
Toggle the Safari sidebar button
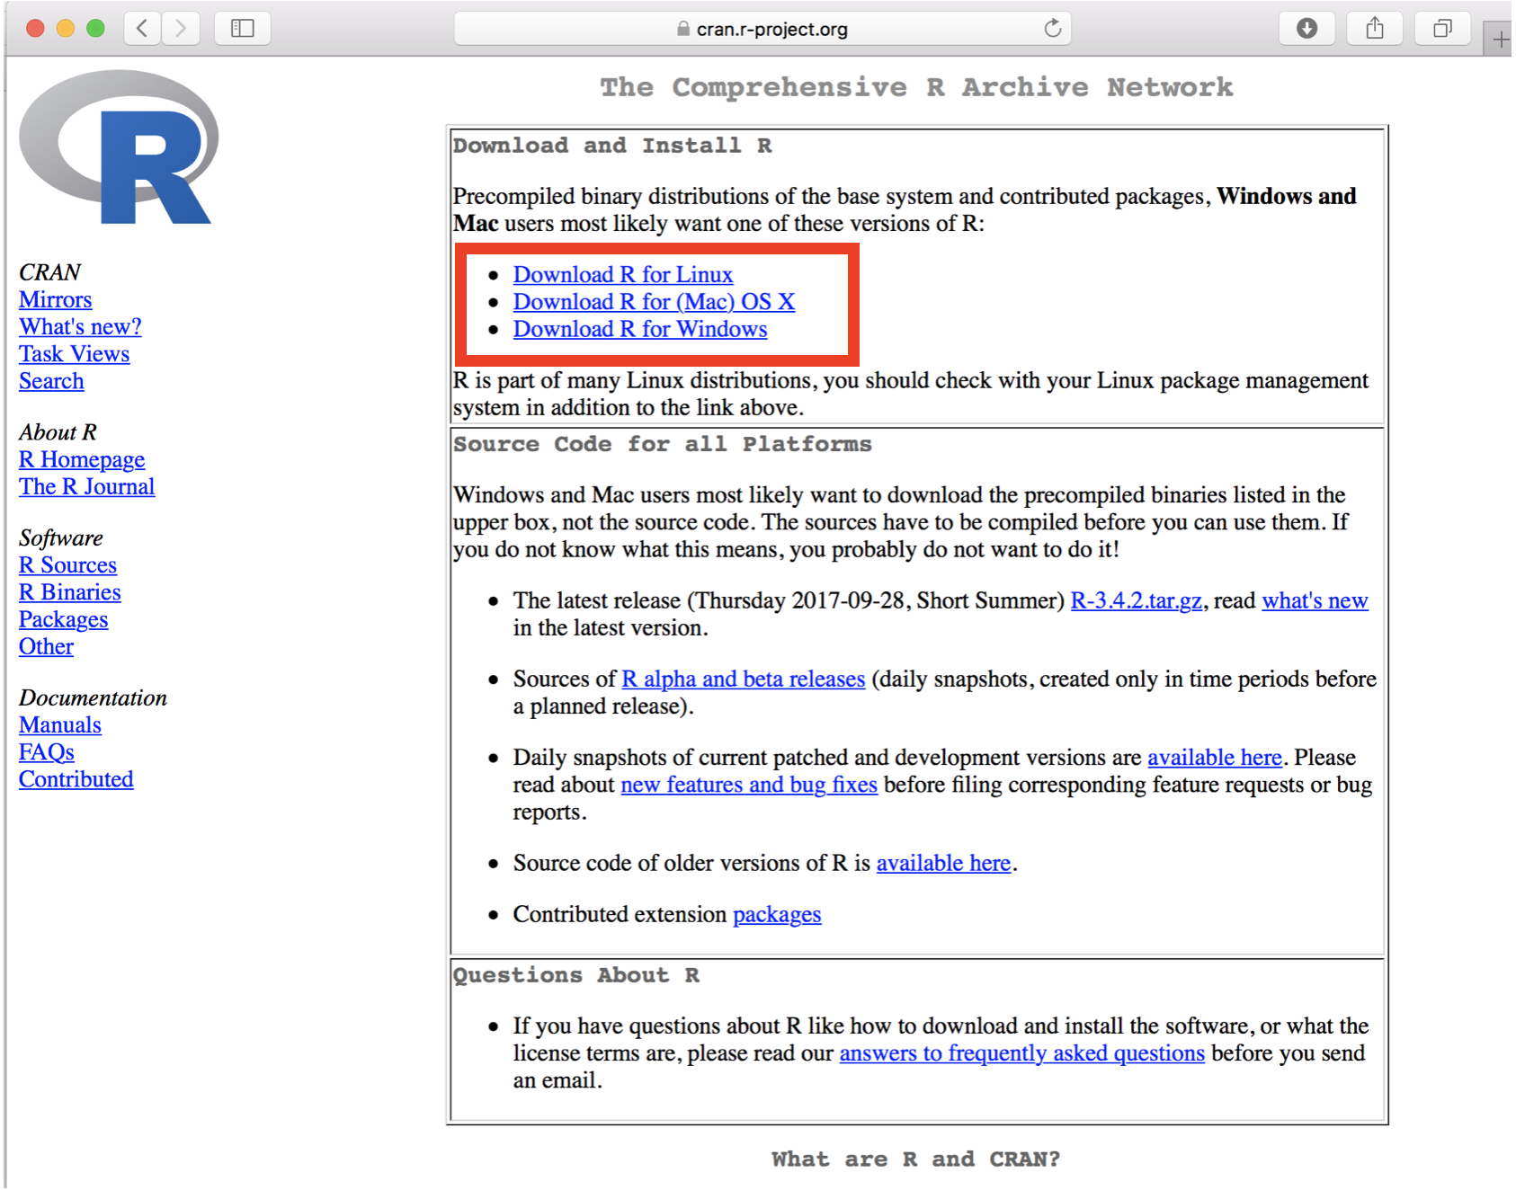(243, 29)
